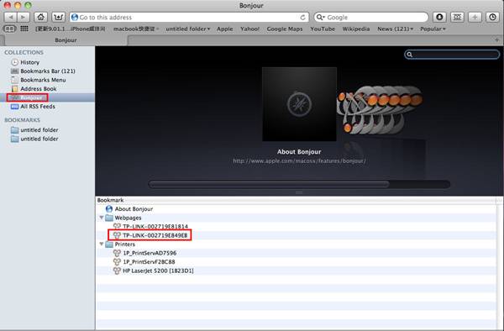
Task: Click the add bookmark button in the toolbar
Action: pos(58,17)
